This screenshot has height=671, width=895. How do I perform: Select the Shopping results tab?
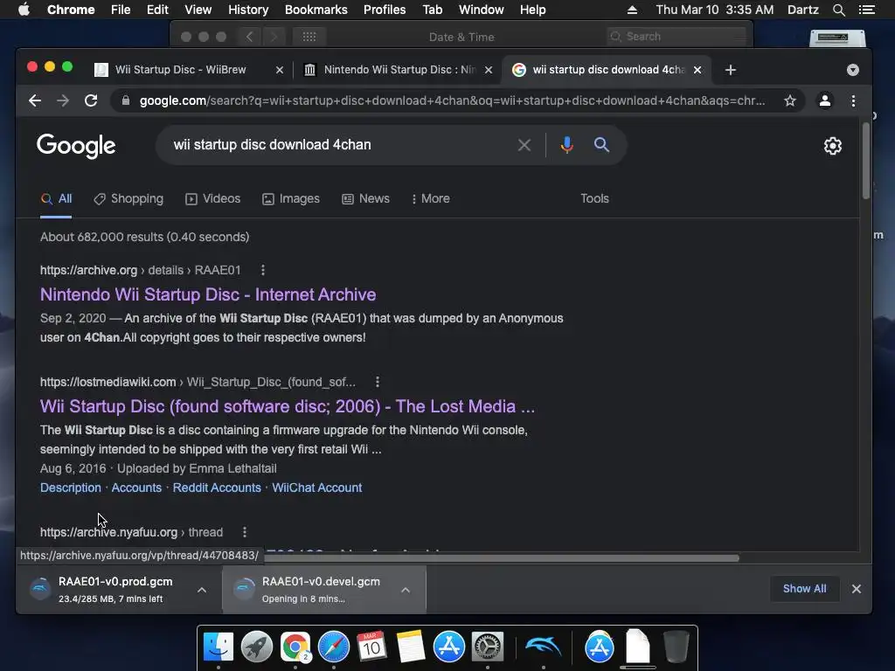pyautogui.click(x=129, y=198)
